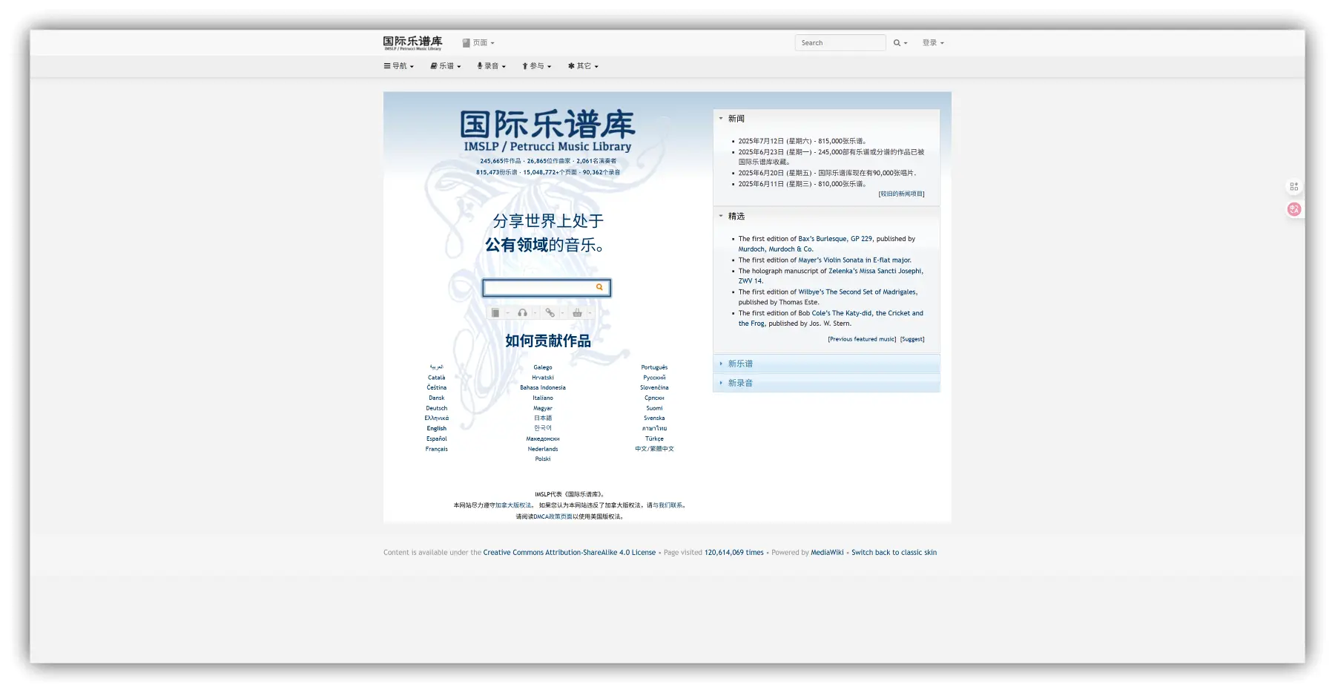Open Murdoch, Murdoch & Co. publisher link
The width and height of the screenshot is (1335, 693).
point(775,249)
